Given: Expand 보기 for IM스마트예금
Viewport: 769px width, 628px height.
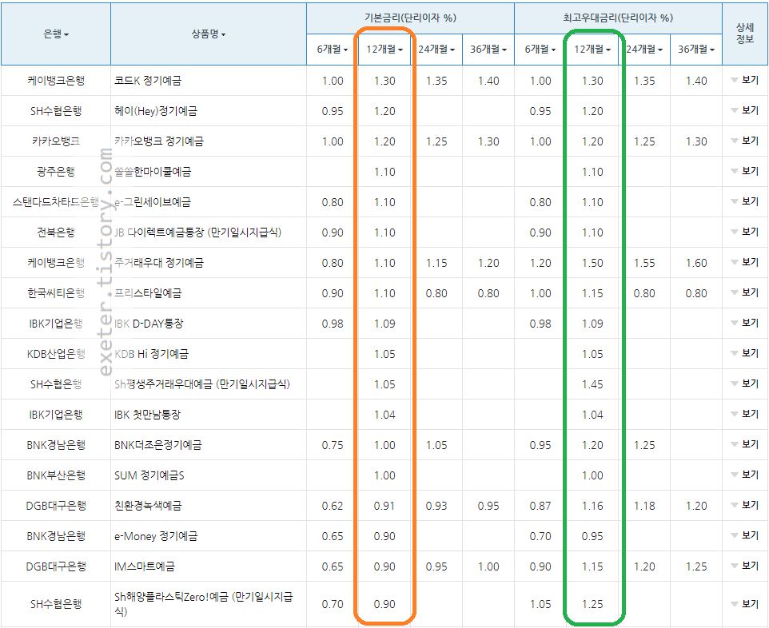Looking at the screenshot, I should pyautogui.click(x=745, y=566).
